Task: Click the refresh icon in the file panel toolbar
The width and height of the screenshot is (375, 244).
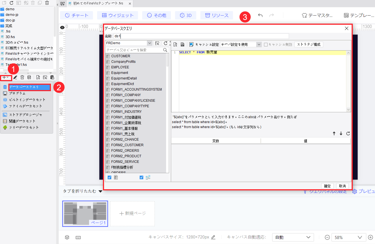Action: (11, 3)
